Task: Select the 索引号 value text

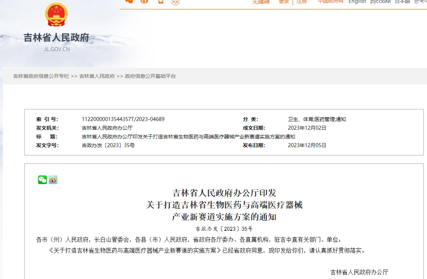Action: (123, 119)
